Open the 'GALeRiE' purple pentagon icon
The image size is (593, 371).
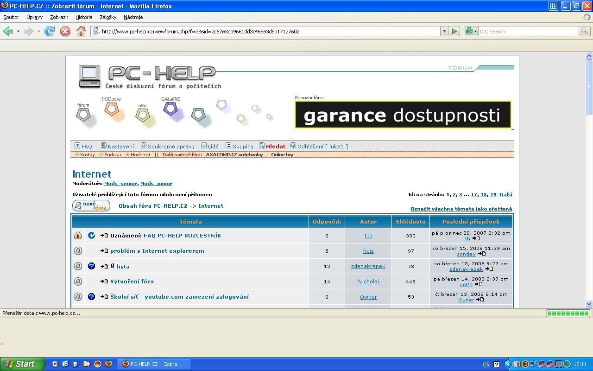pos(170,109)
